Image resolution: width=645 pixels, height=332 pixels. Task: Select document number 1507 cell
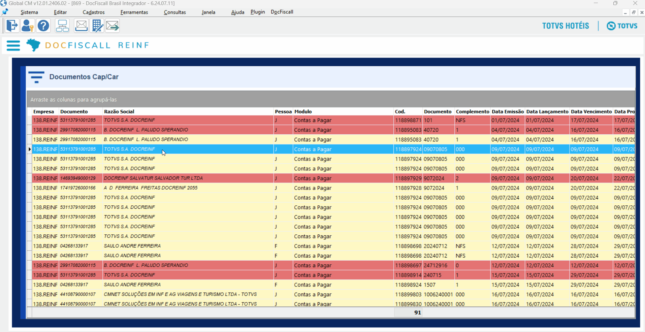pos(439,285)
